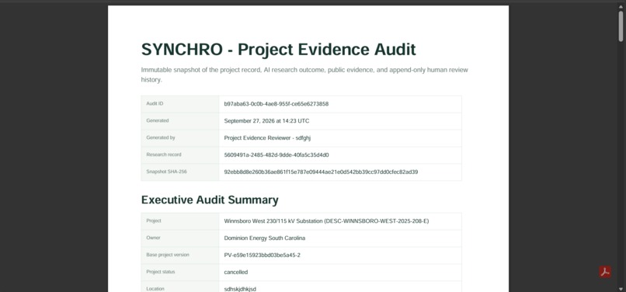
Task: Select research record ID 5609491a-2485-482d-9dde-40fa5c35d4d0
Action: tap(276, 155)
